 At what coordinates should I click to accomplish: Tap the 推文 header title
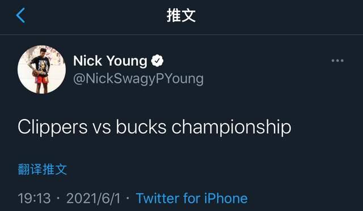181,15
